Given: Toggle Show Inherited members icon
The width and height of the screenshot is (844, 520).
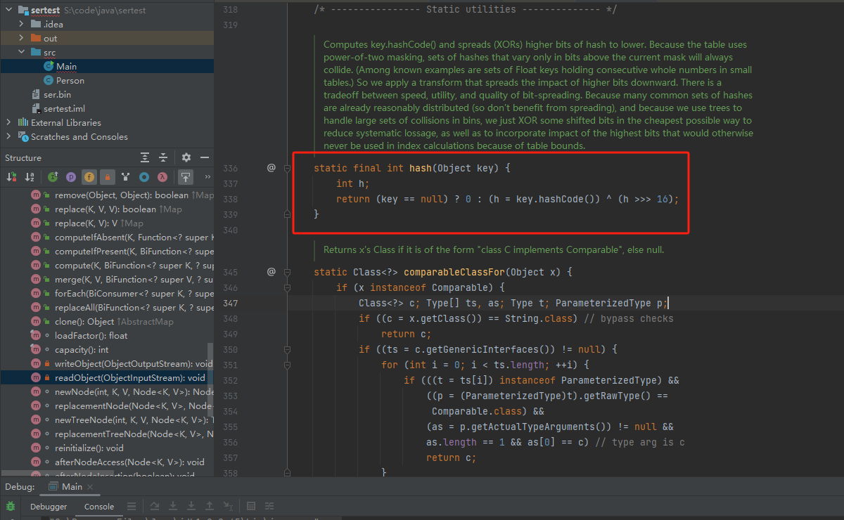Looking at the screenshot, I should coord(53,177).
